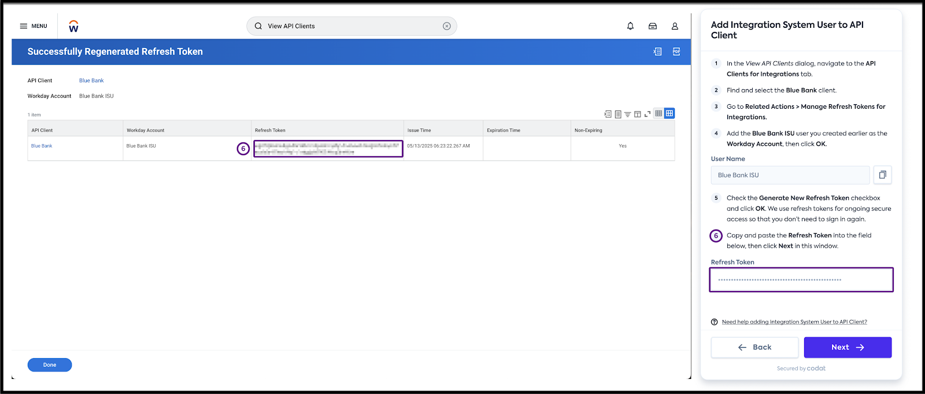Export page to Excel from blue header
925x394 pixels.
coord(657,51)
